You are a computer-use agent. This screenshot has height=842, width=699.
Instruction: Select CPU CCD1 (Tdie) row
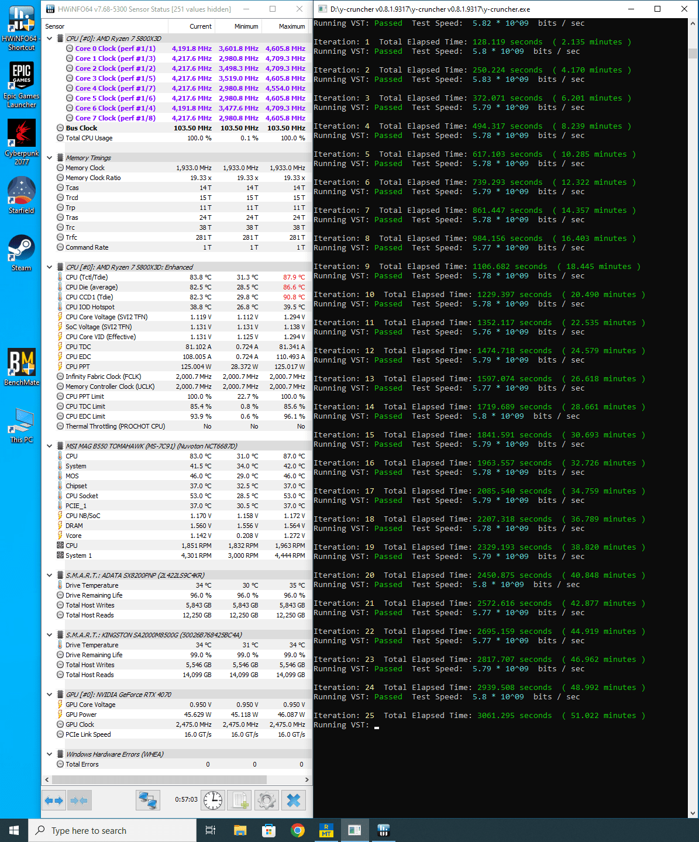click(175, 297)
